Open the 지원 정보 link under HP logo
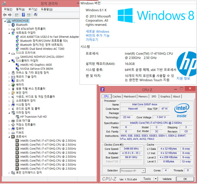Image resolution: width=197 pixels, height=184 pixels. click(183, 78)
